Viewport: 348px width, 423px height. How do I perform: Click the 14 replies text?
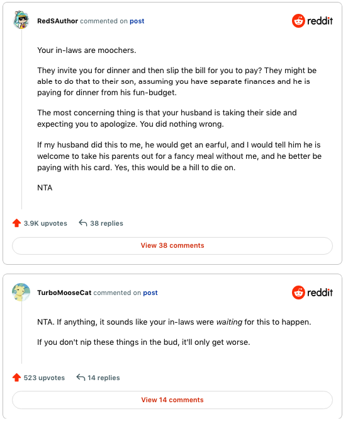tap(104, 378)
